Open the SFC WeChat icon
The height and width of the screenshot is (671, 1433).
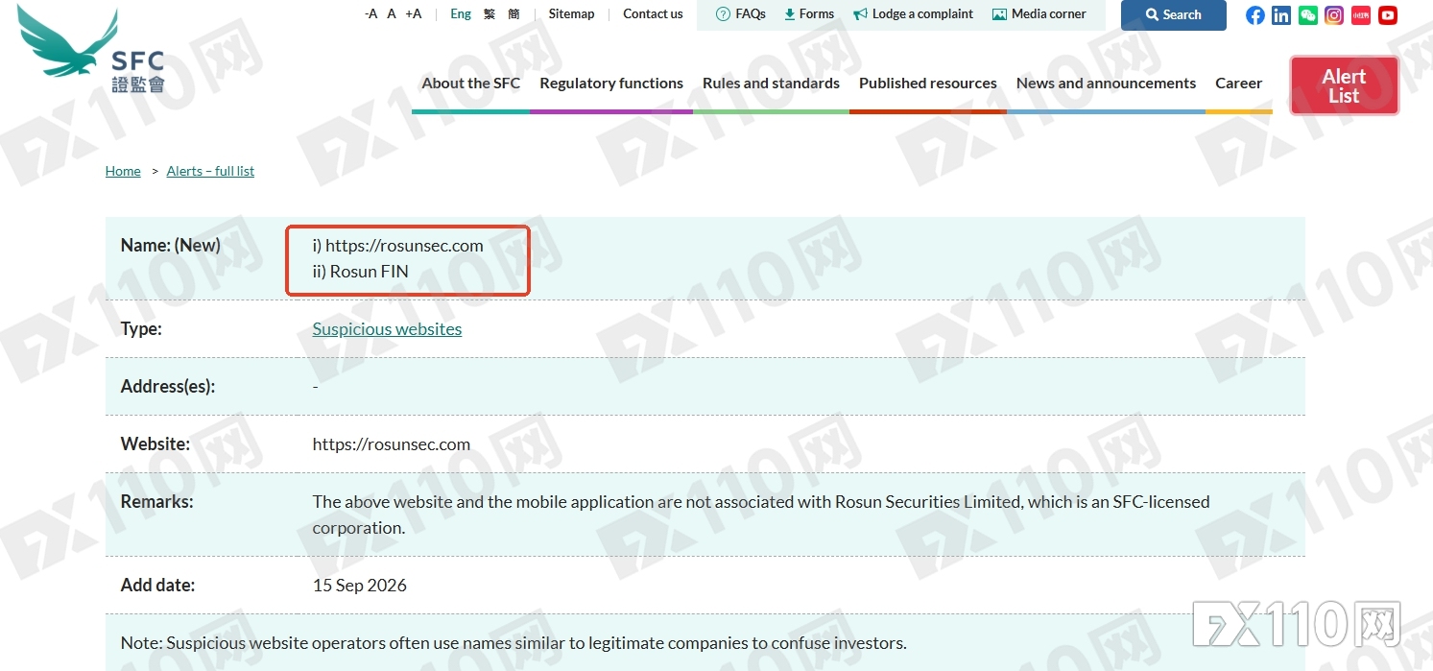[x=1308, y=14]
